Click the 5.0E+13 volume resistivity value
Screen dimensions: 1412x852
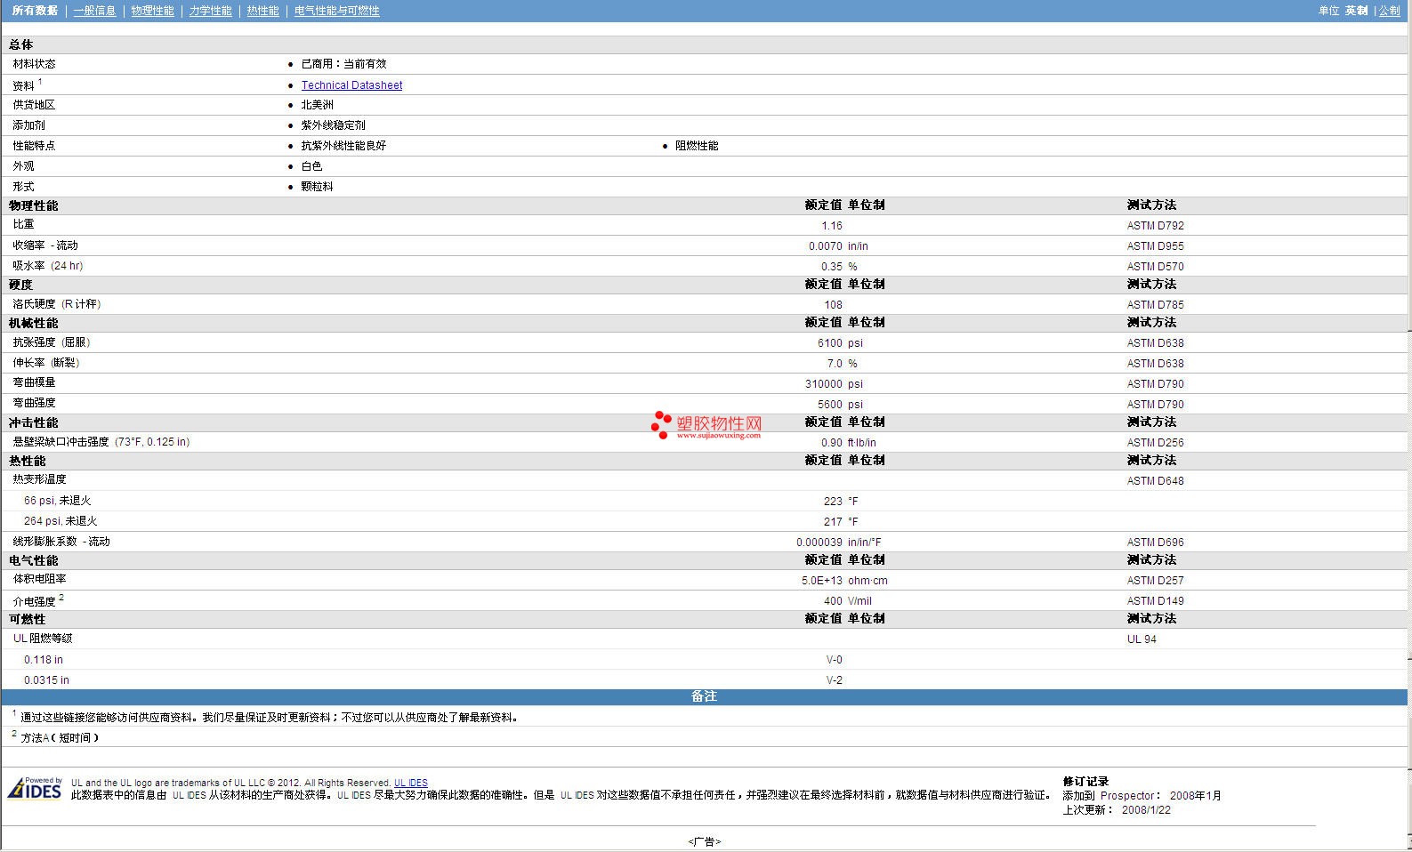(821, 581)
